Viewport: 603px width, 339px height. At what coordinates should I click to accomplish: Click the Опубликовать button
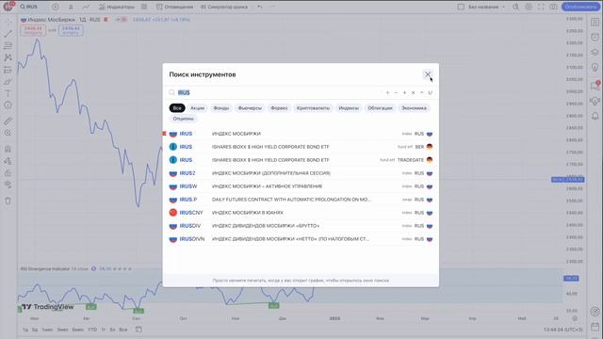580,7
